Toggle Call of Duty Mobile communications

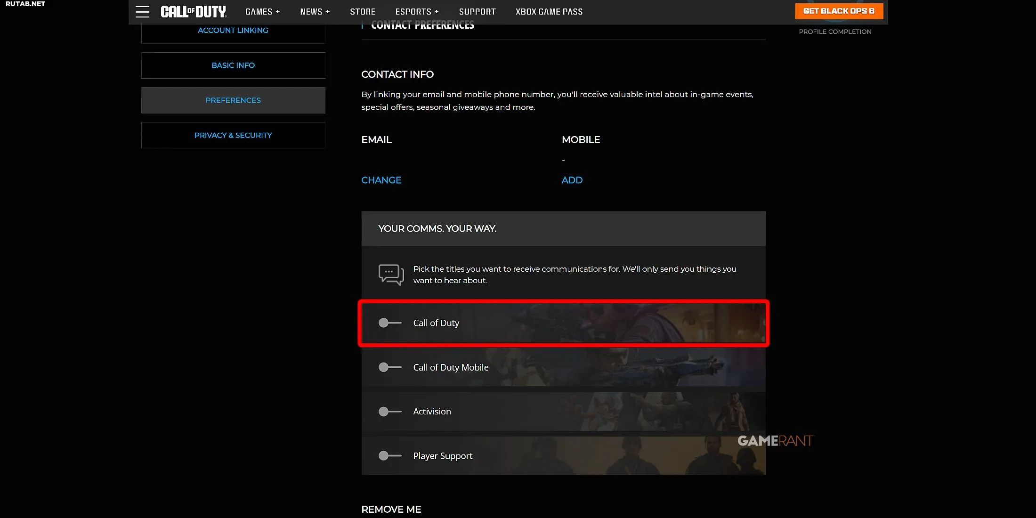[390, 367]
